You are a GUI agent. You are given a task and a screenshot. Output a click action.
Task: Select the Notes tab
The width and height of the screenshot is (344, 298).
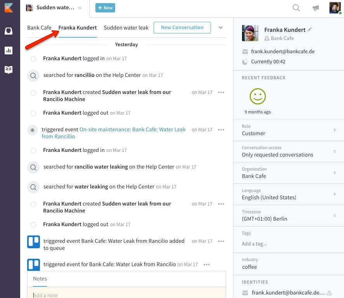click(40, 279)
